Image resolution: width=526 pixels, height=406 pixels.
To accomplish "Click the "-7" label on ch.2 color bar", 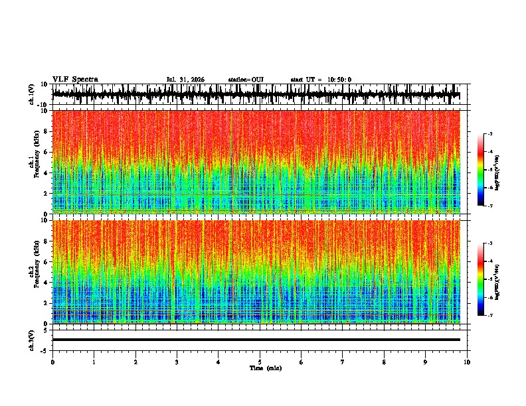I will tap(489, 316).
